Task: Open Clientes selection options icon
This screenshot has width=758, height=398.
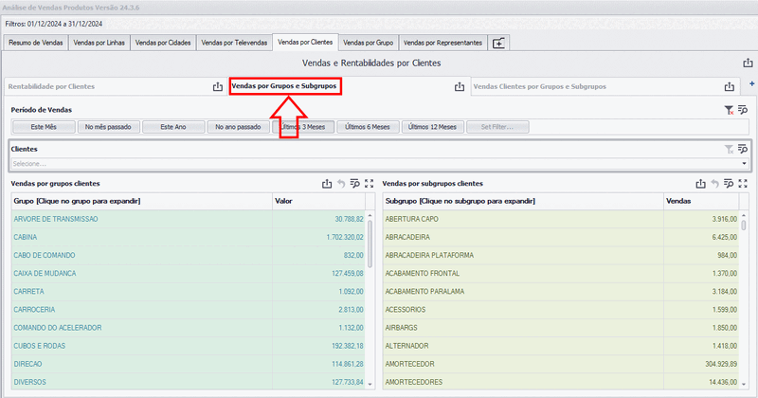Action: point(743,150)
